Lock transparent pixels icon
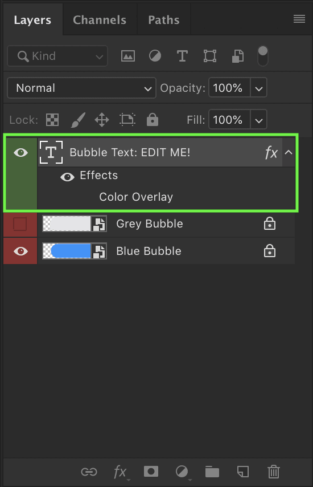This screenshot has height=487, width=313. 52,120
